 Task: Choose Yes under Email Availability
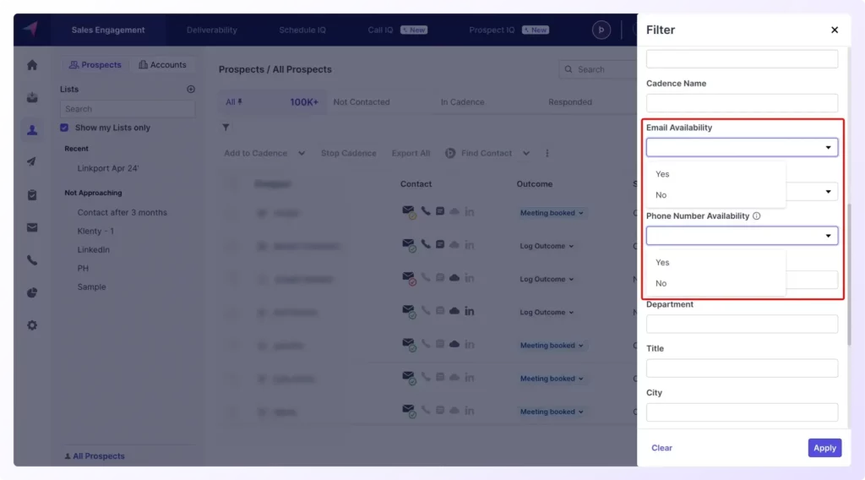click(x=716, y=174)
